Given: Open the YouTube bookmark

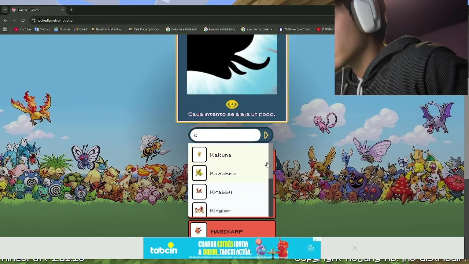Looking at the screenshot, I should [22, 29].
